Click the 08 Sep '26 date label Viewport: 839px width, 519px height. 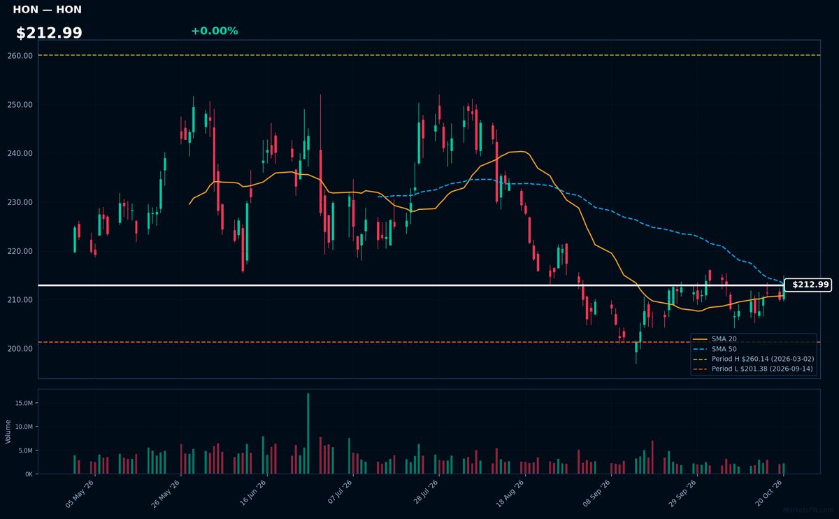pyautogui.click(x=597, y=493)
